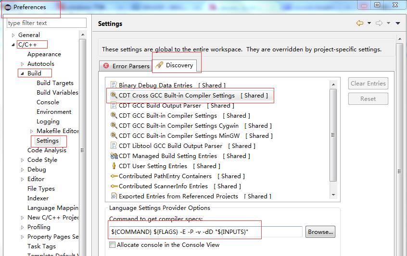This screenshot has height=256, width=407.
Task: Click the Clear Entries button
Action: click(368, 84)
